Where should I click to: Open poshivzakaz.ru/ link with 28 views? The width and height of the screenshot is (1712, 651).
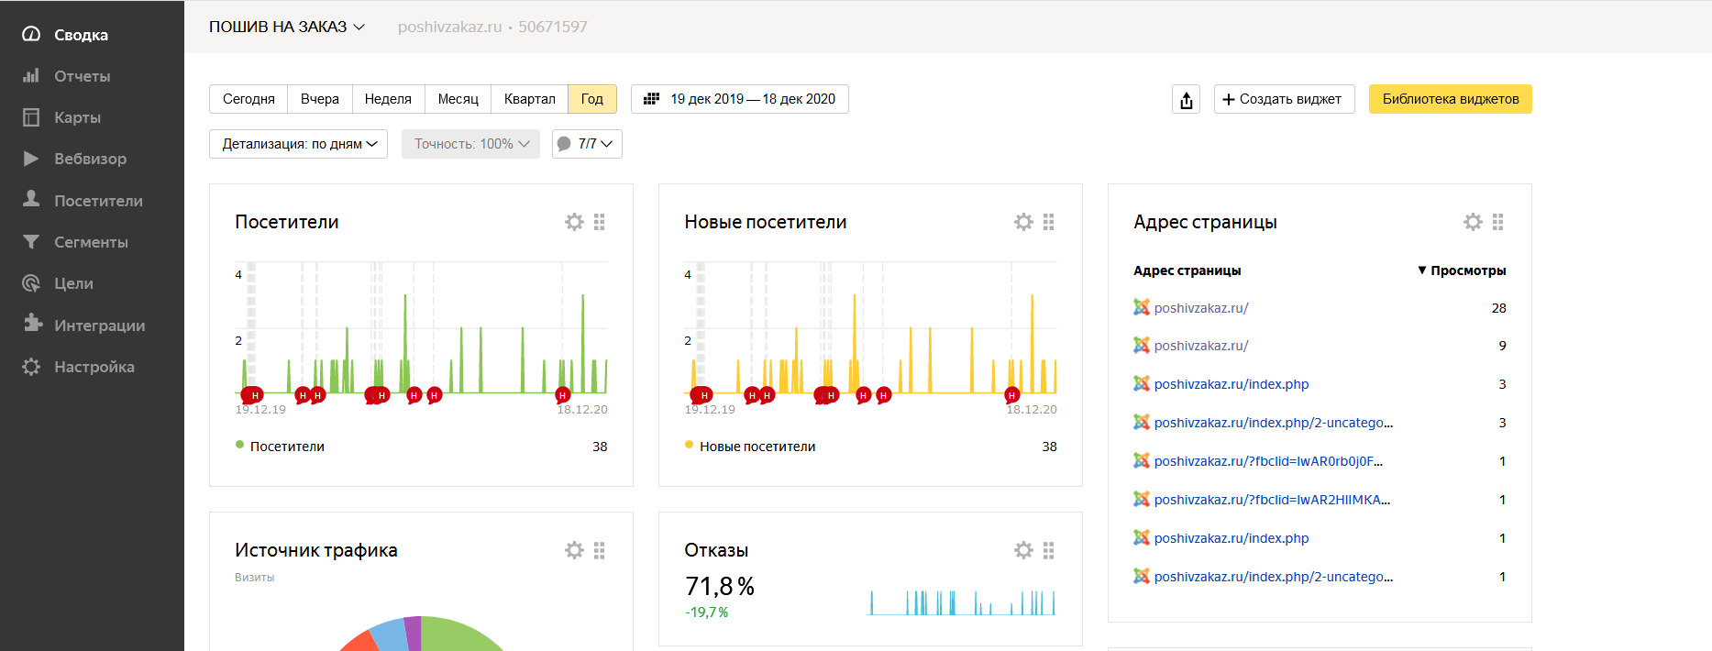[x=1201, y=308]
